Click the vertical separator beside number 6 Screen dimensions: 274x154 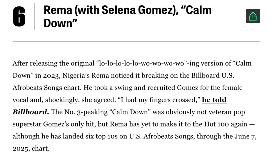tap(35, 17)
